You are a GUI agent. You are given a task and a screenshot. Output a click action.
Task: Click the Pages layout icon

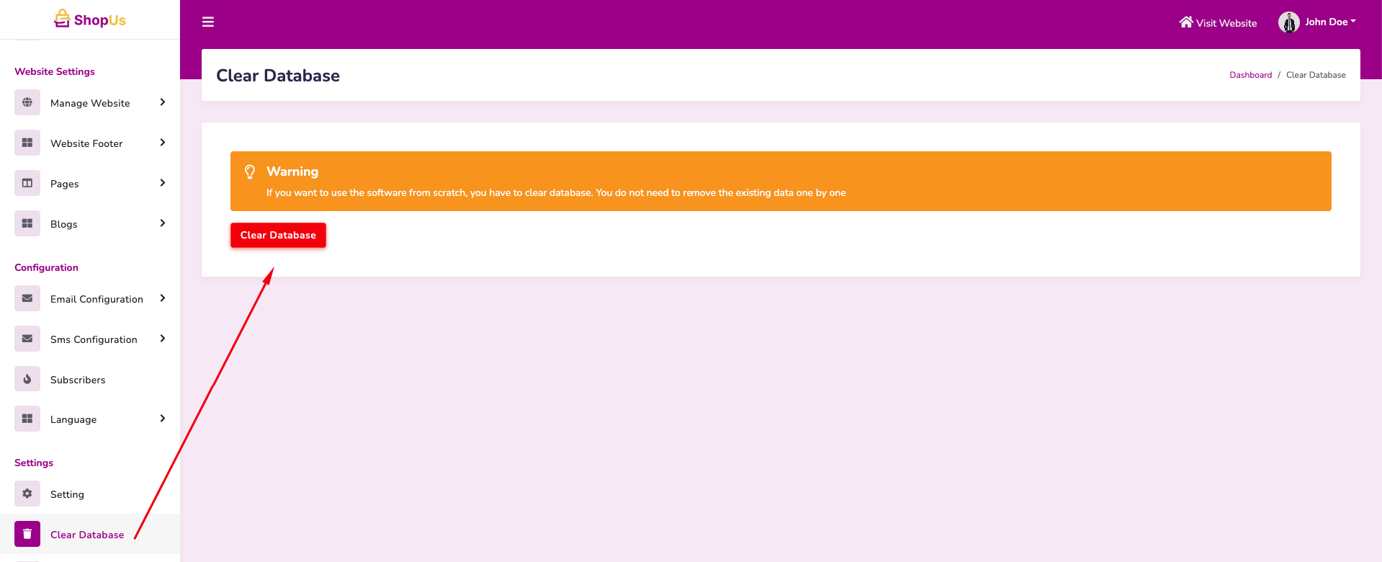click(27, 184)
